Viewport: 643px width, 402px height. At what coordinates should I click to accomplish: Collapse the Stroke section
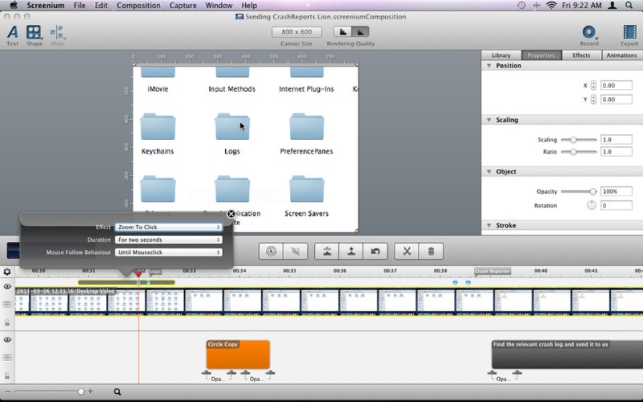[x=489, y=225]
